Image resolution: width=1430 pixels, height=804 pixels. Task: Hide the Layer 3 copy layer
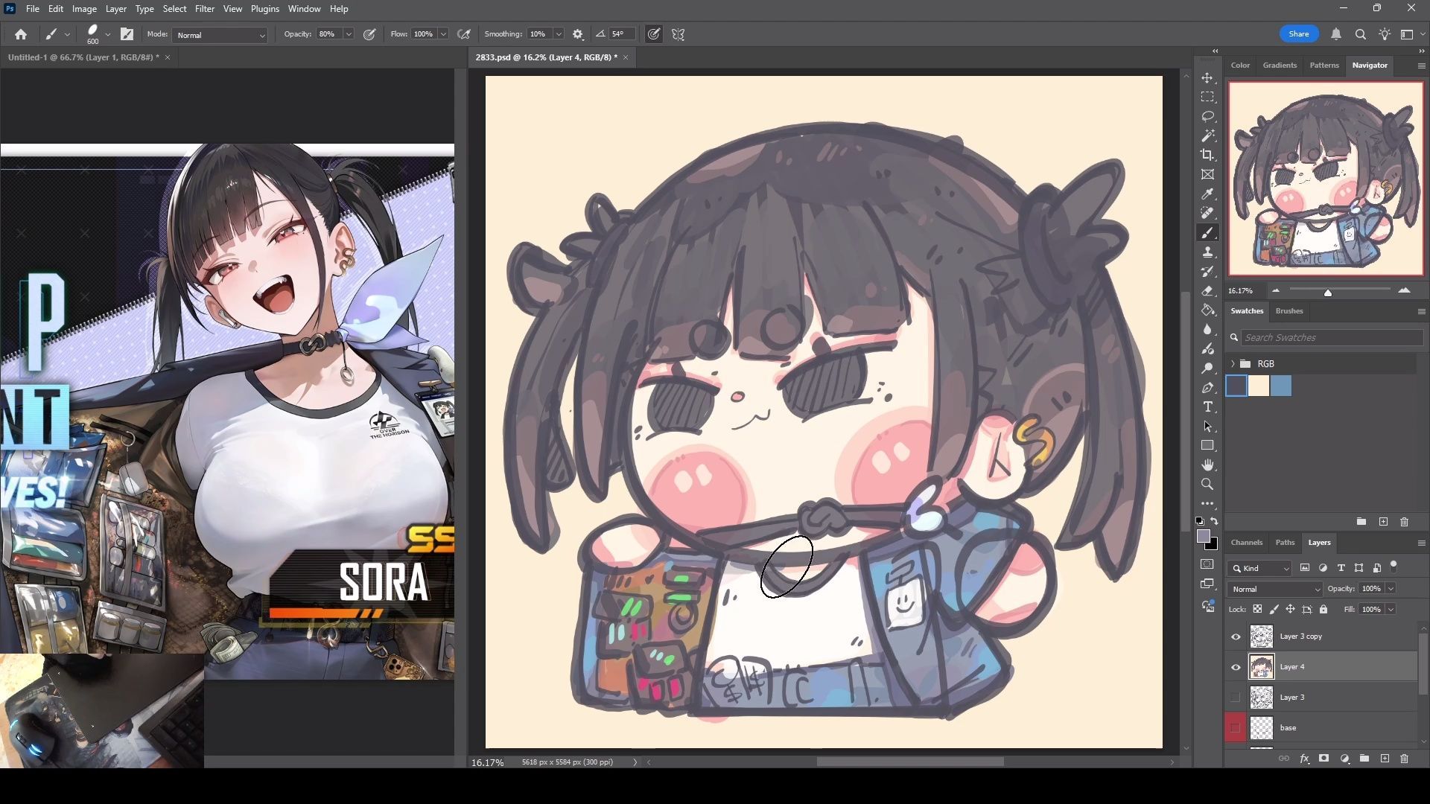(1236, 636)
